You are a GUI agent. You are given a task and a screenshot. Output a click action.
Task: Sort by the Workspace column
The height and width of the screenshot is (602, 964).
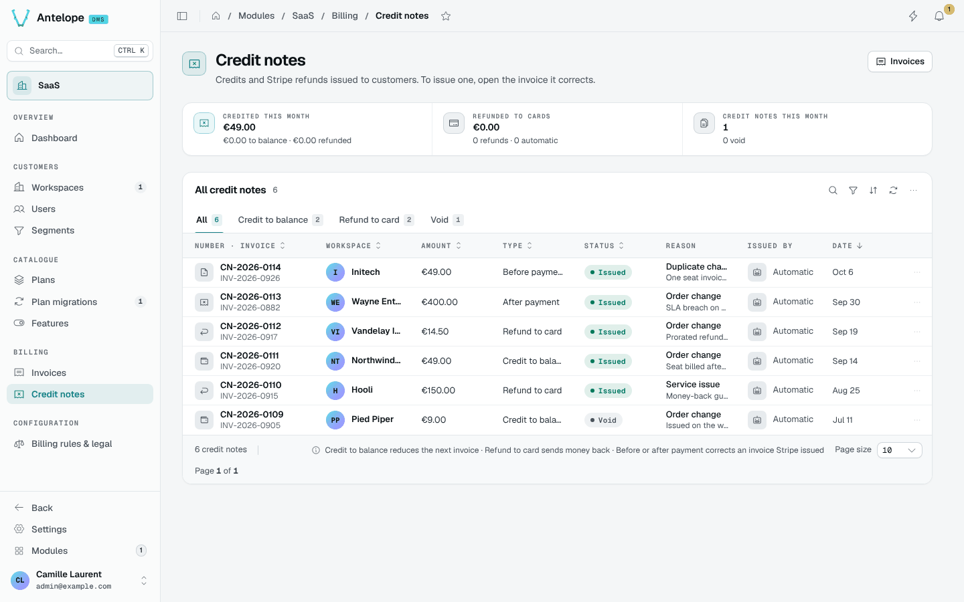pos(353,246)
